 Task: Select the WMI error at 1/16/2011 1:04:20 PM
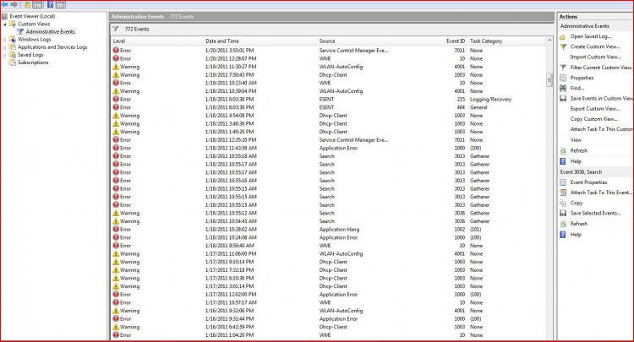coord(328,335)
